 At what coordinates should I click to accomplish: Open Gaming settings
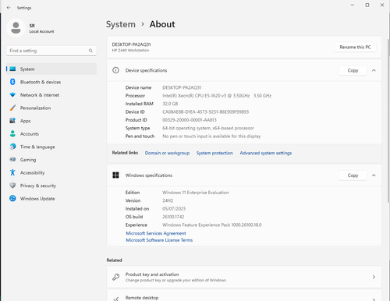click(51, 160)
